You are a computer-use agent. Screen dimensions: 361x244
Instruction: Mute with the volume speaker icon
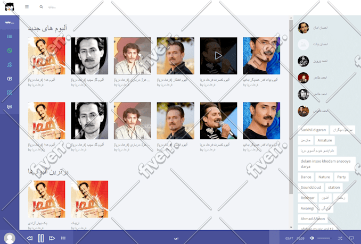coord(312,238)
